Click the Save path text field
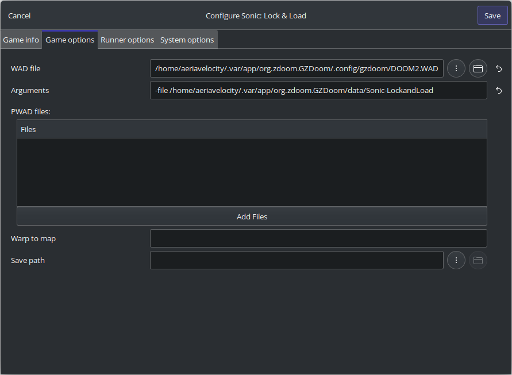This screenshot has width=512, height=375. [x=297, y=261]
